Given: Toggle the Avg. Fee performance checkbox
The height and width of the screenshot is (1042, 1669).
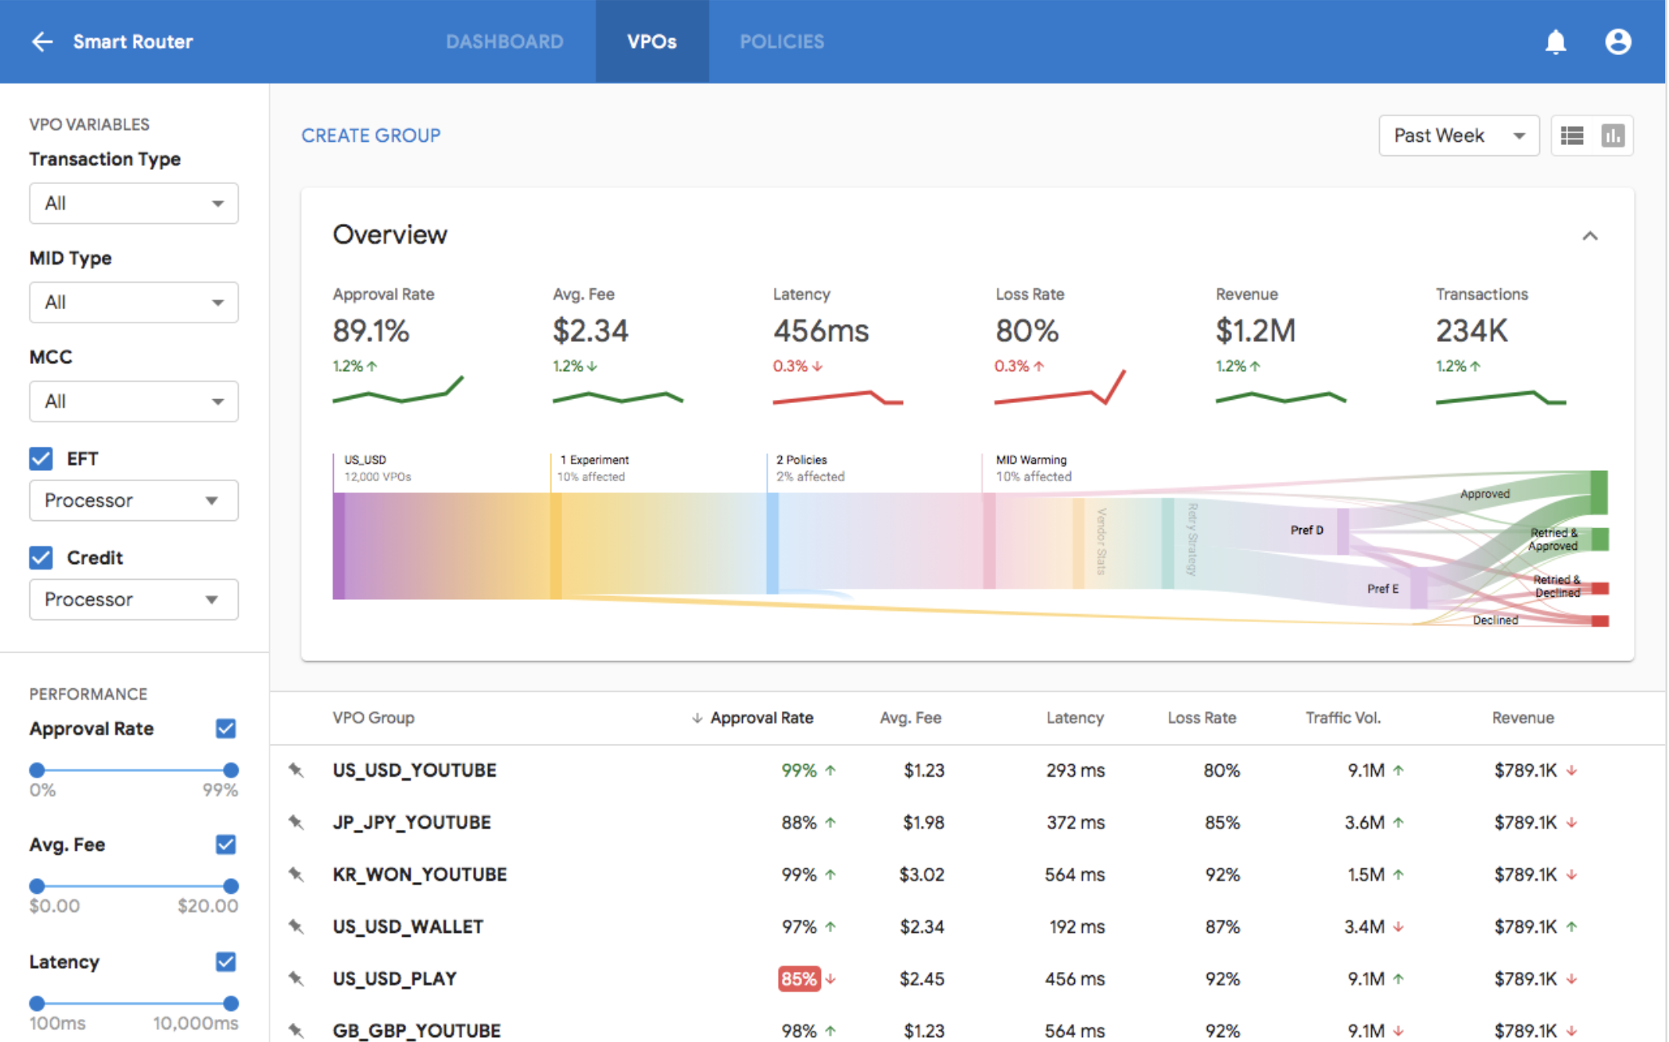Looking at the screenshot, I should pyautogui.click(x=225, y=844).
